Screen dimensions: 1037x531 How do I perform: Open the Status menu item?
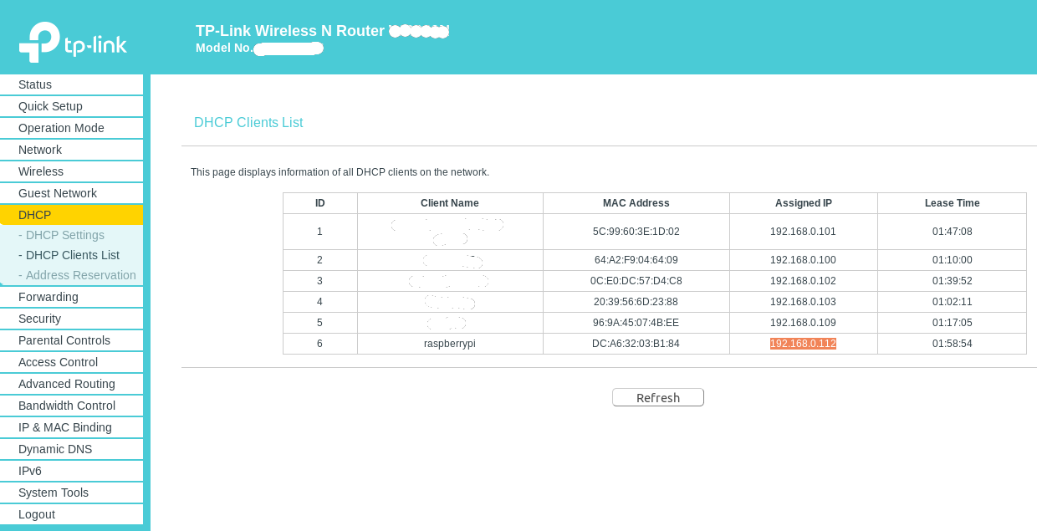pos(71,84)
